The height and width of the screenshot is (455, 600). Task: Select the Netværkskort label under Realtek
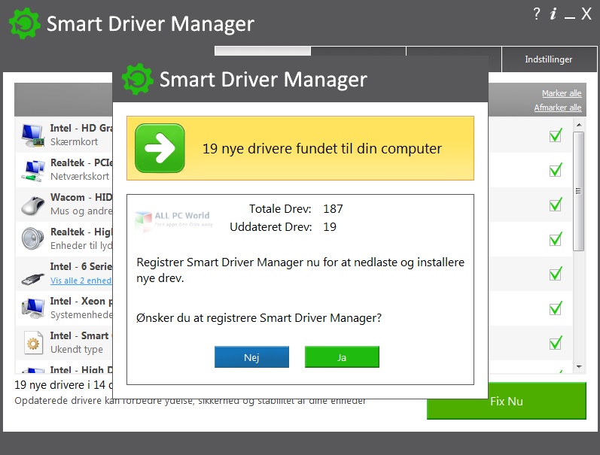coord(80,176)
